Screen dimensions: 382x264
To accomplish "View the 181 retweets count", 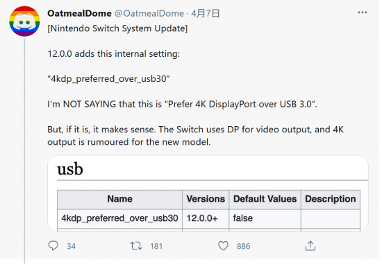I will [x=156, y=246].
